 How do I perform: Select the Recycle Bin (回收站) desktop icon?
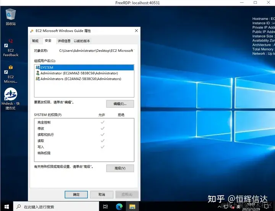tap(11, 17)
